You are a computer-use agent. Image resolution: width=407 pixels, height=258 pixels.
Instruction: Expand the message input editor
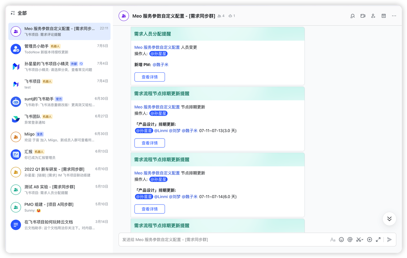click(378, 240)
